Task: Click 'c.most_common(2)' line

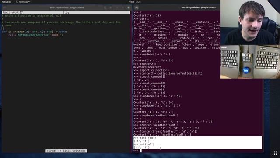Action: tap(153, 83)
